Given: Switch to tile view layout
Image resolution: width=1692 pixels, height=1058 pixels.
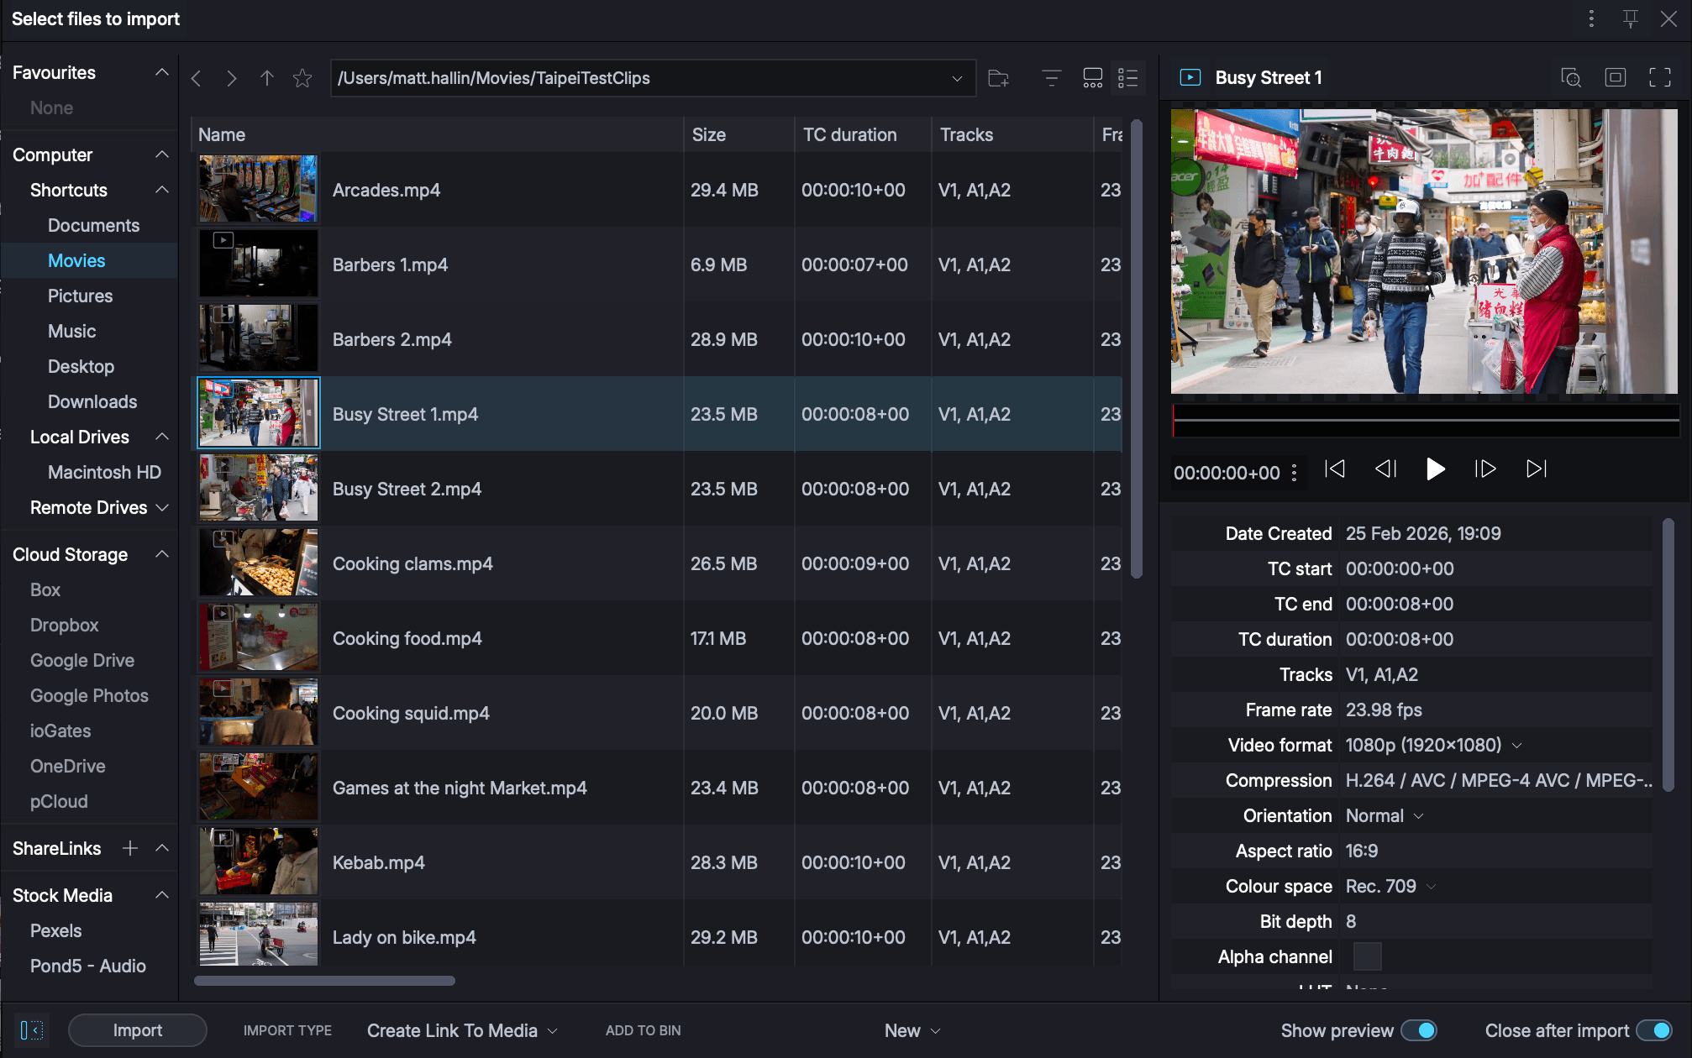Looking at the screenshot, I should tap(1093, 78).
